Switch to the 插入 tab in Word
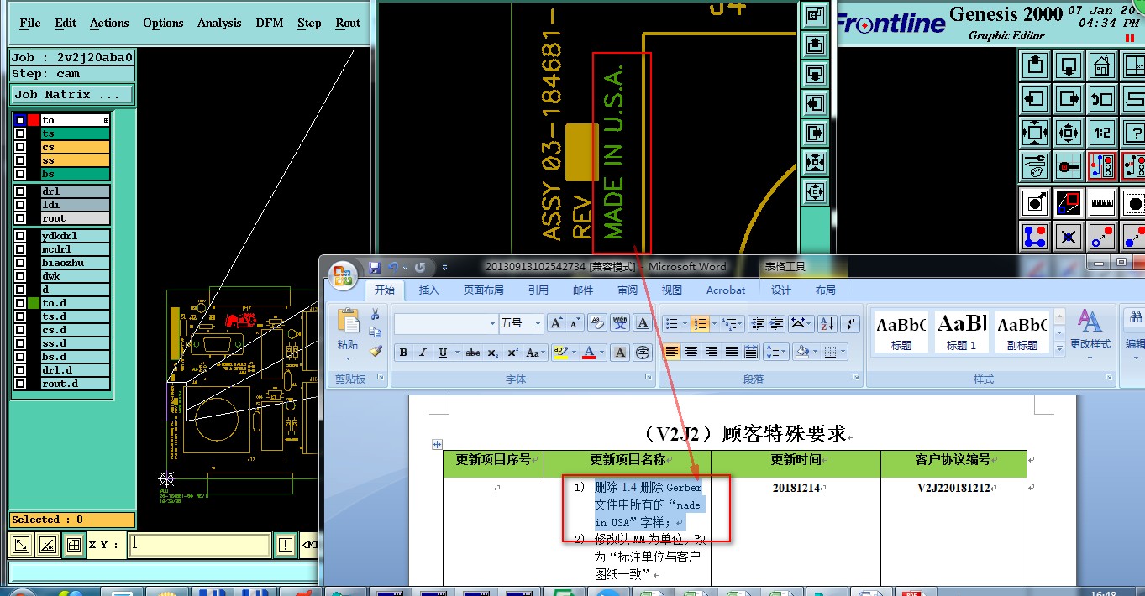The width and height of the screenshot is (1145, 596). click(x=428, y=290)
